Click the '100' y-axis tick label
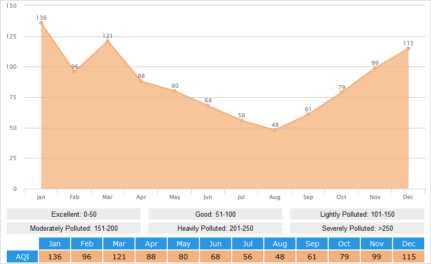 click(11, 67)
